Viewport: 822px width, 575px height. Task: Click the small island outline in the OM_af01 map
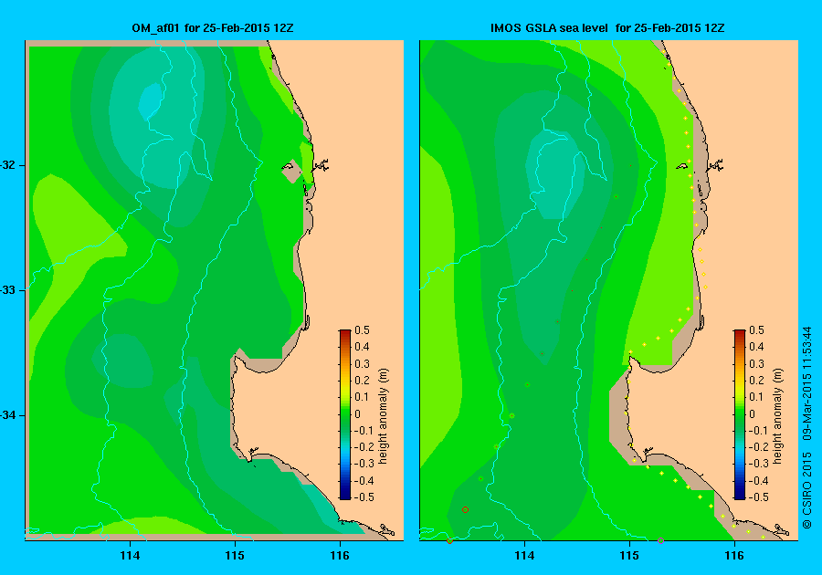(x=289, y=166)
